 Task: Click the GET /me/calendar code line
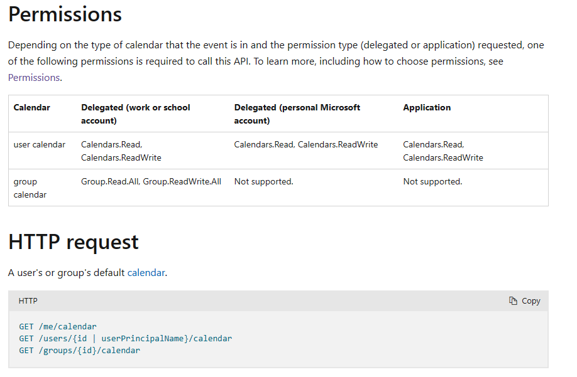click(58, 327)
